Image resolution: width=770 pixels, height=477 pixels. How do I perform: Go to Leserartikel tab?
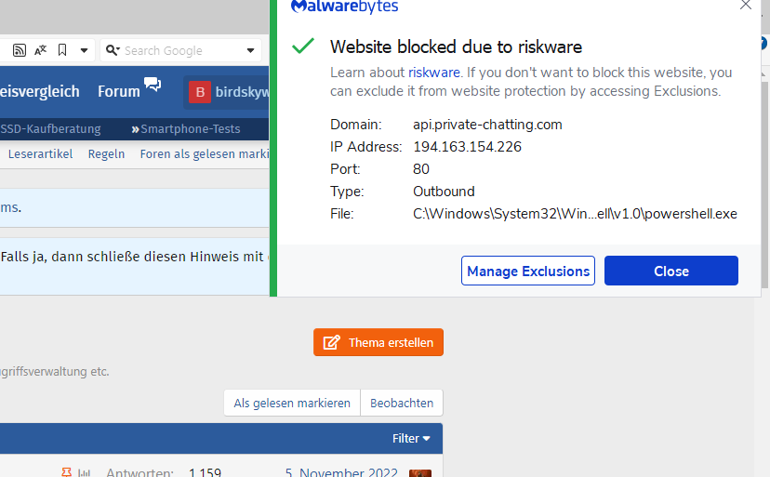tap(40, 153)
